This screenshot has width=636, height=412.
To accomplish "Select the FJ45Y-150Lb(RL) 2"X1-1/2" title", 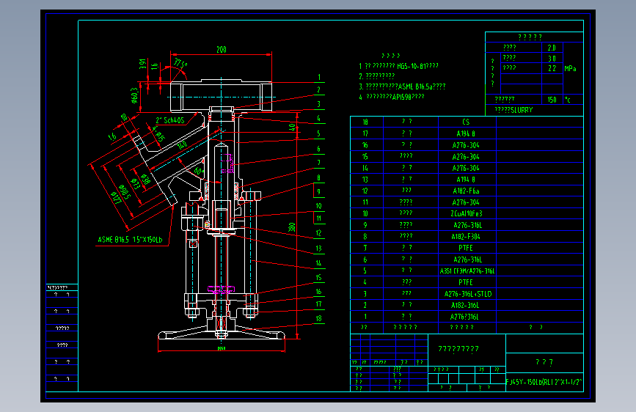I will click(544, 382).
